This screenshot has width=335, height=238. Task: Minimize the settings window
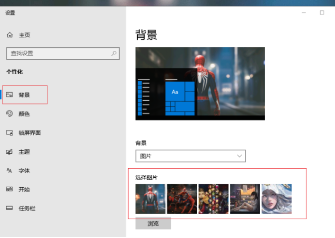pos(304,13)
